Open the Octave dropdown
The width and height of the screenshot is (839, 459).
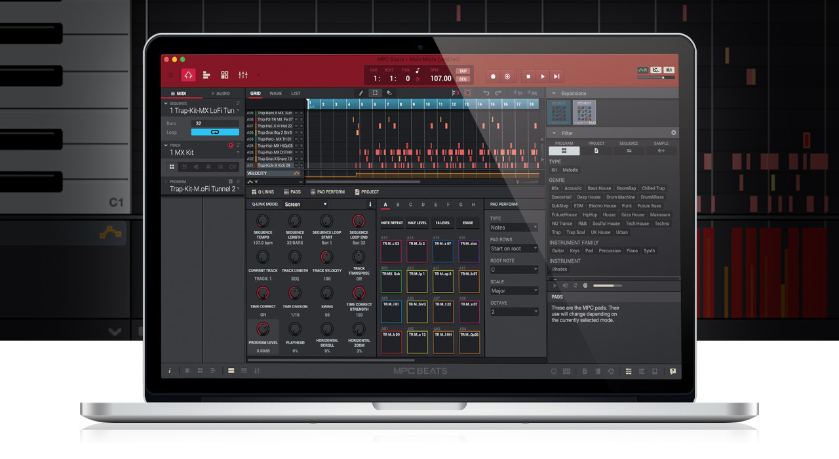click(x=514, y=311)
